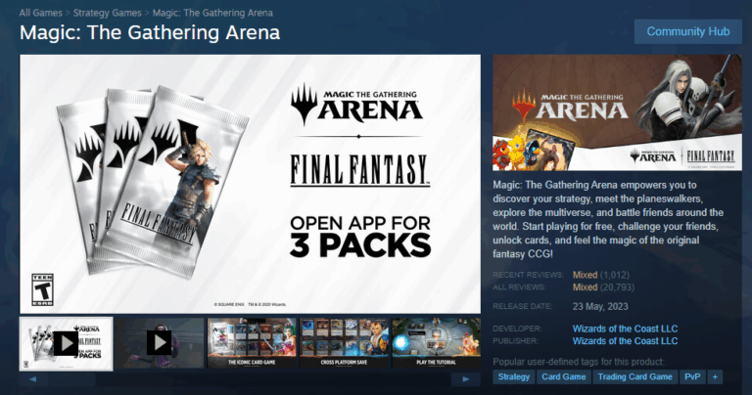
Task: View recent Mixed reviews summary
Action: [x=586, y=276]
